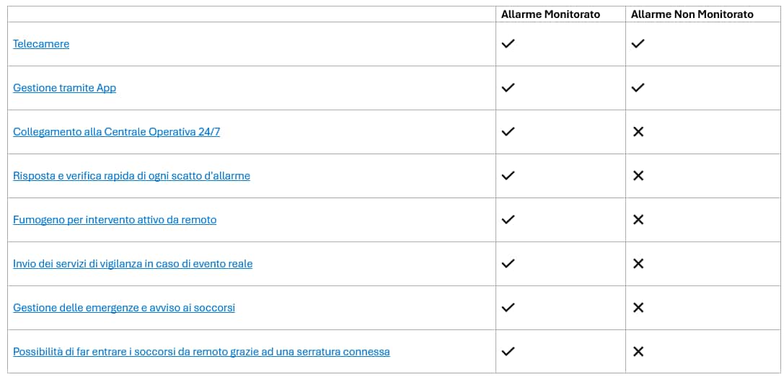Click Telecamere checkmark under Allarme Non Monitorato
Screen dimensions: 784x377
click(x=638, y=44)
